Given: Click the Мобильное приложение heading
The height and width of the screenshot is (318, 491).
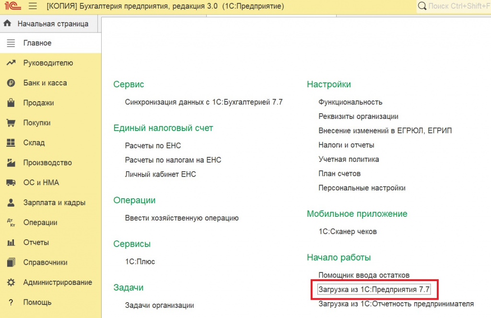Looking at the screenshot, I should [x=357, y=214].
